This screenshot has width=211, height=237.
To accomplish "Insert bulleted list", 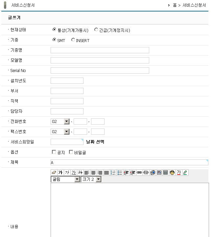I will tap(120, 173).
